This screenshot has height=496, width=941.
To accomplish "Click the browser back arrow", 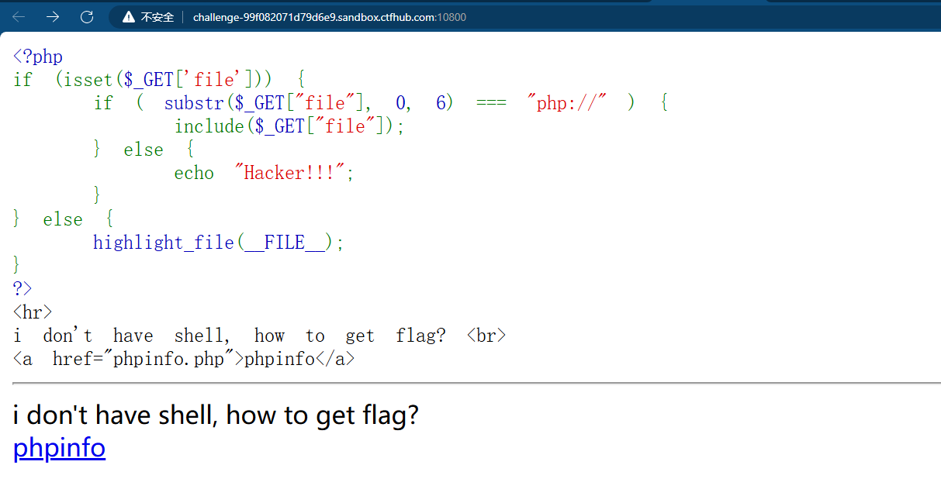I will click(19, 16).
